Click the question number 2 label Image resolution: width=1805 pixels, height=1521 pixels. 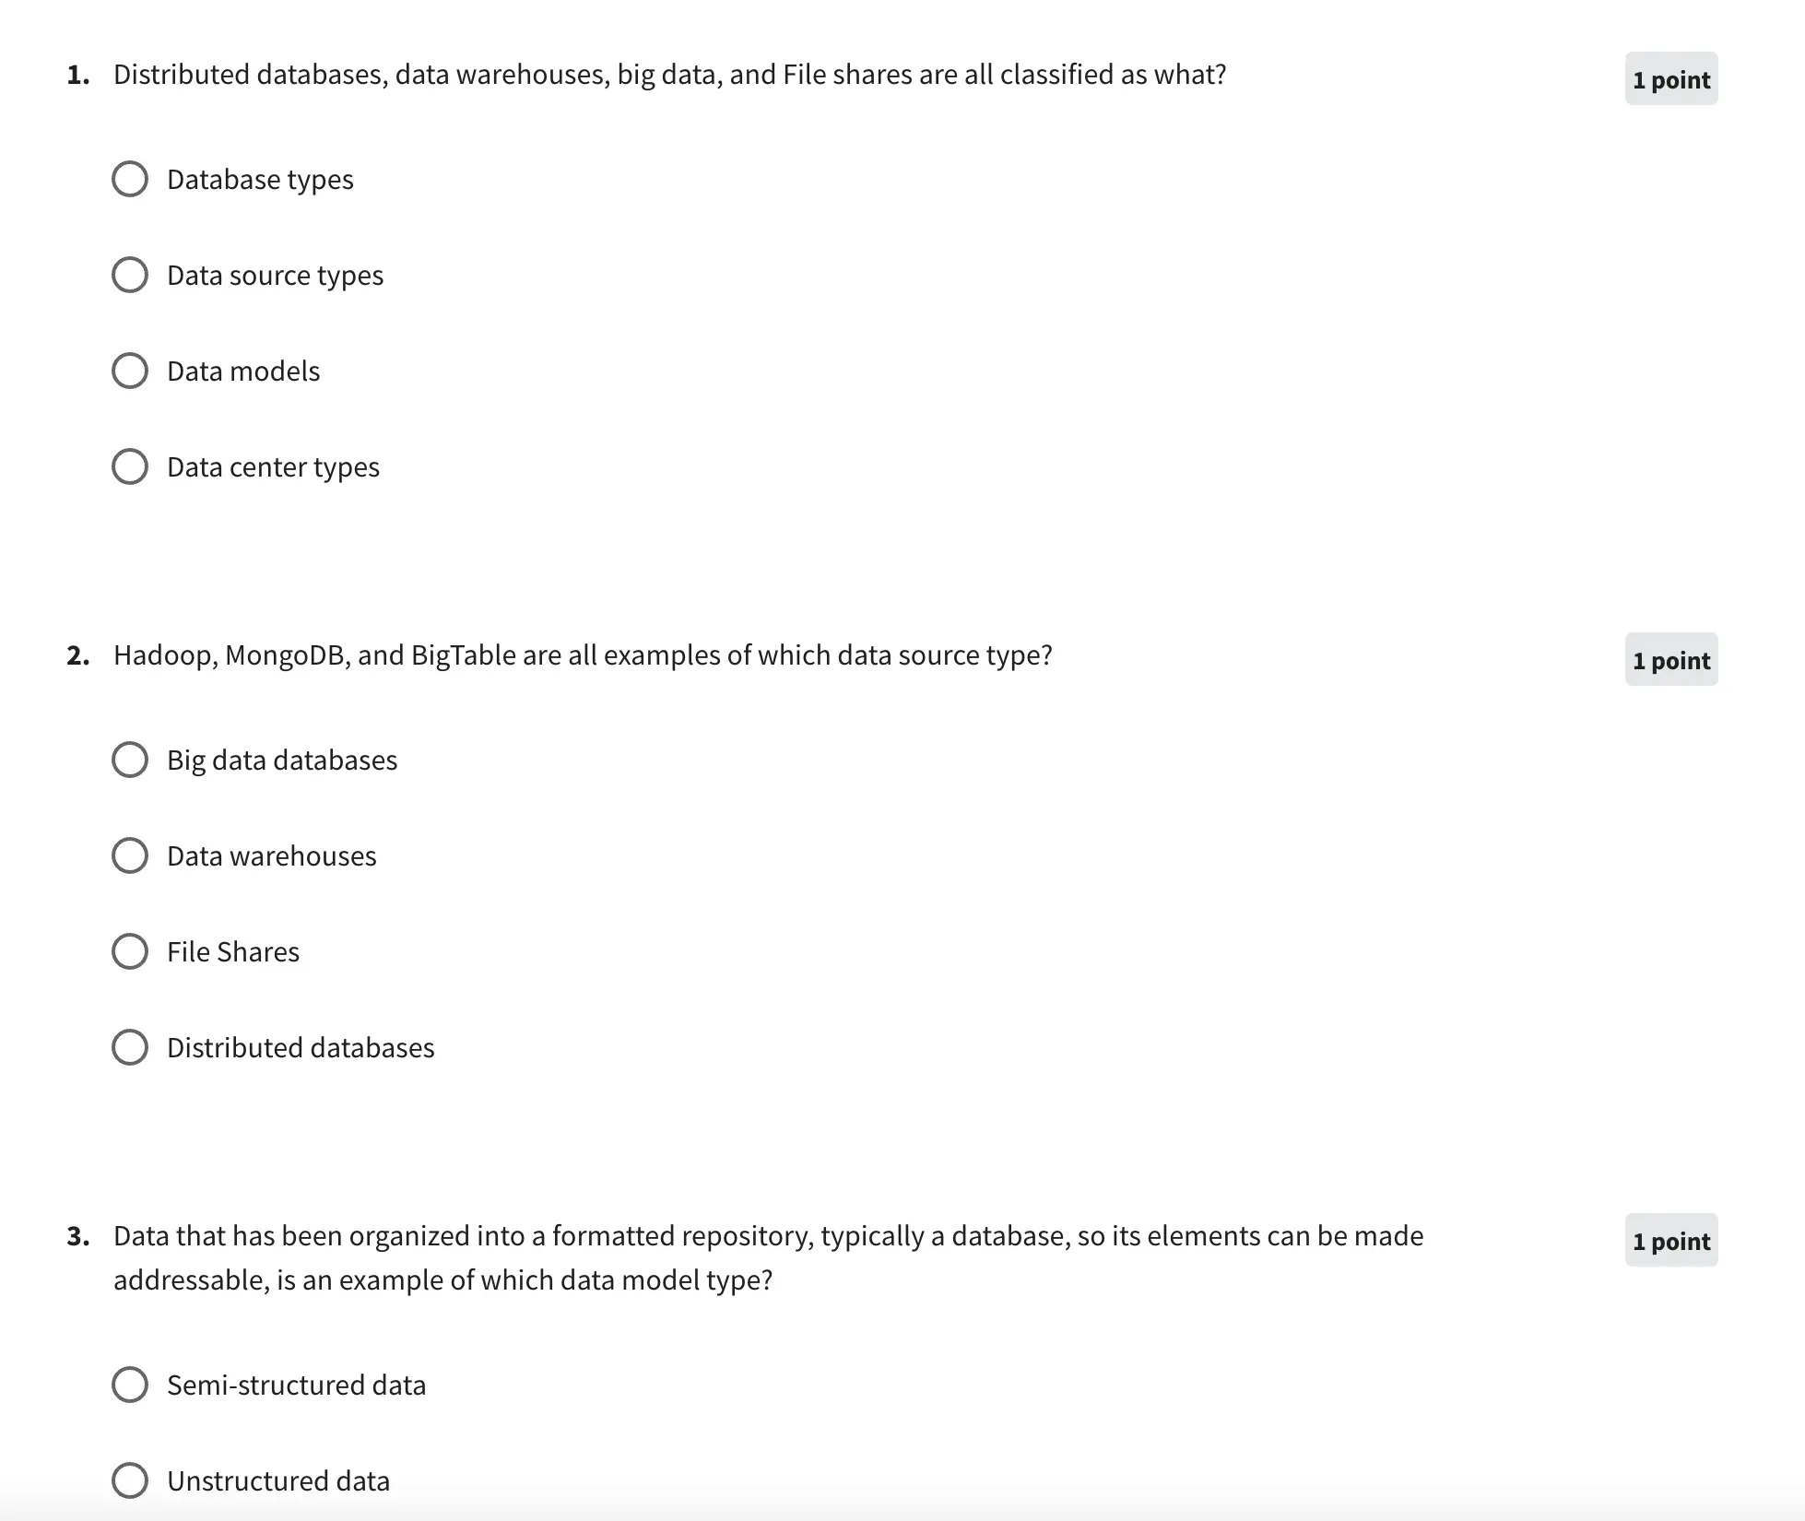78,655
